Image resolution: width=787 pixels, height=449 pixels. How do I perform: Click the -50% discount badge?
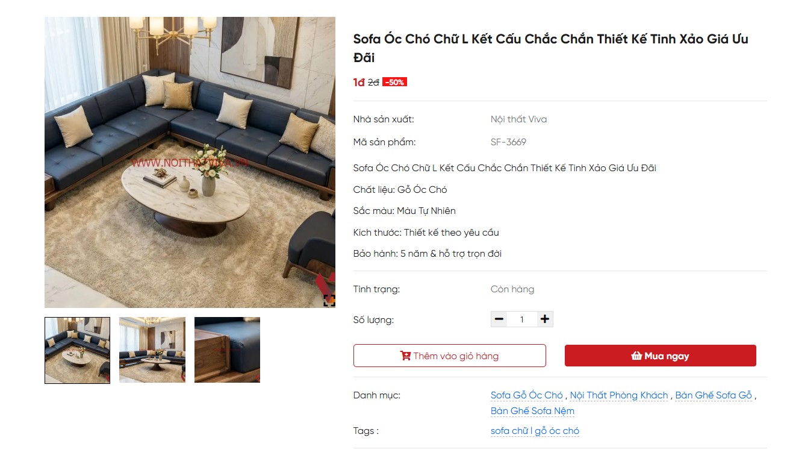point(394,83)
